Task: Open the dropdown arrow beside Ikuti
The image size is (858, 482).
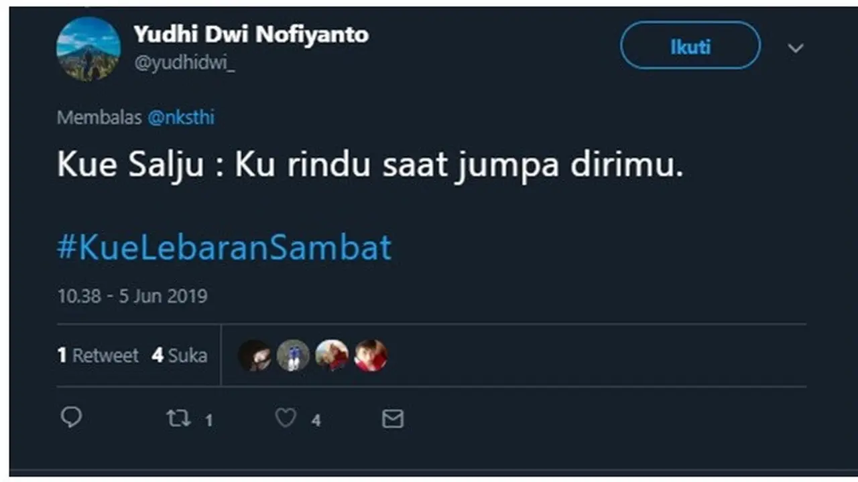Action: [x=796, y=48]
